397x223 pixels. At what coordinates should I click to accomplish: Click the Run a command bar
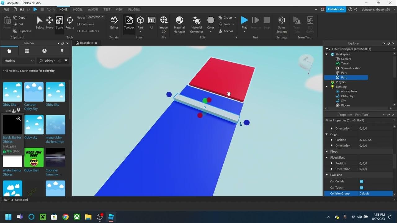coord(198,200)
